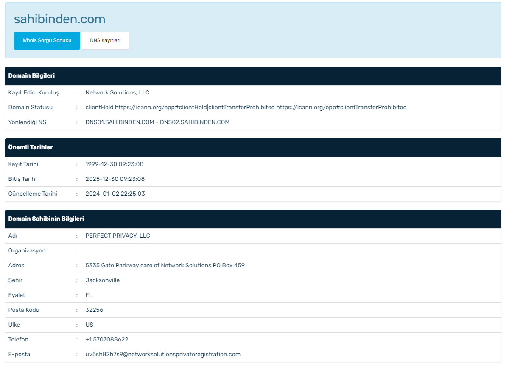Screen dimensions: 512x369
Task: Click the Yönlendiği NS label
Action: pos(28,122)
